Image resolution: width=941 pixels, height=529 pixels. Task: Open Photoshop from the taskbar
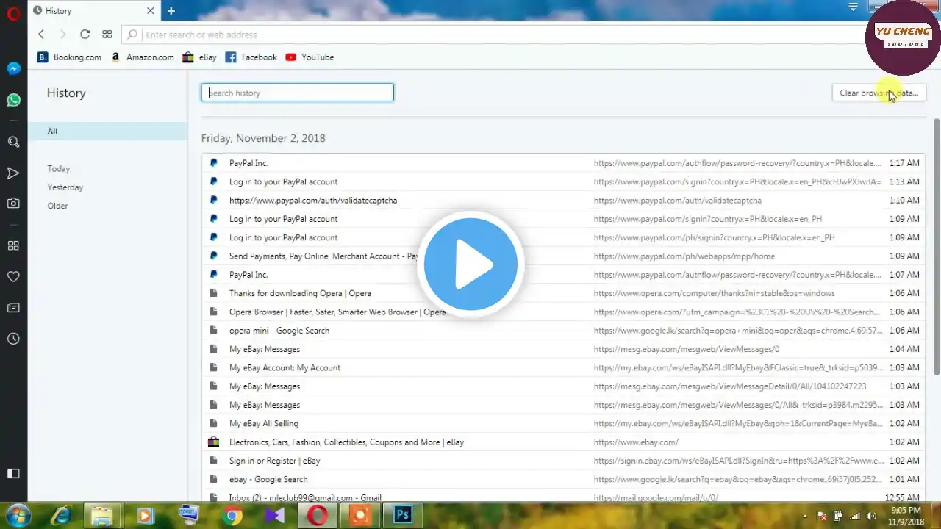tap(402, 515)
